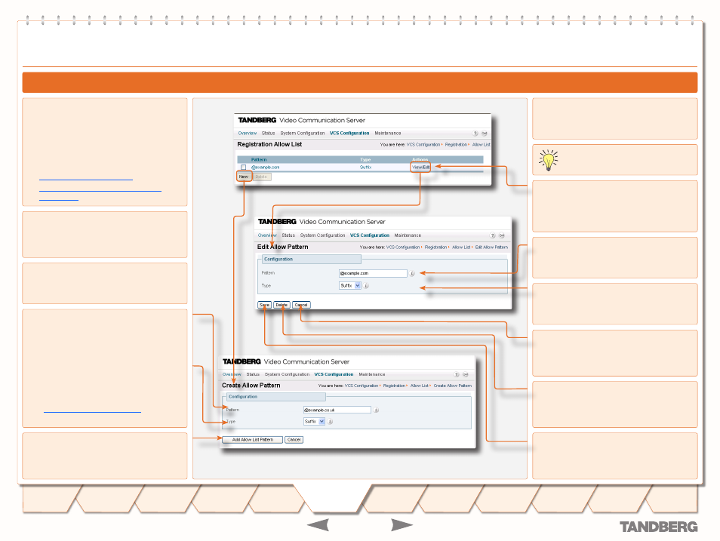This screenshot has width=720, height=541.
Task: Open Type dropdown in Edit Allow Pattern window
Action: pos(350,286)
